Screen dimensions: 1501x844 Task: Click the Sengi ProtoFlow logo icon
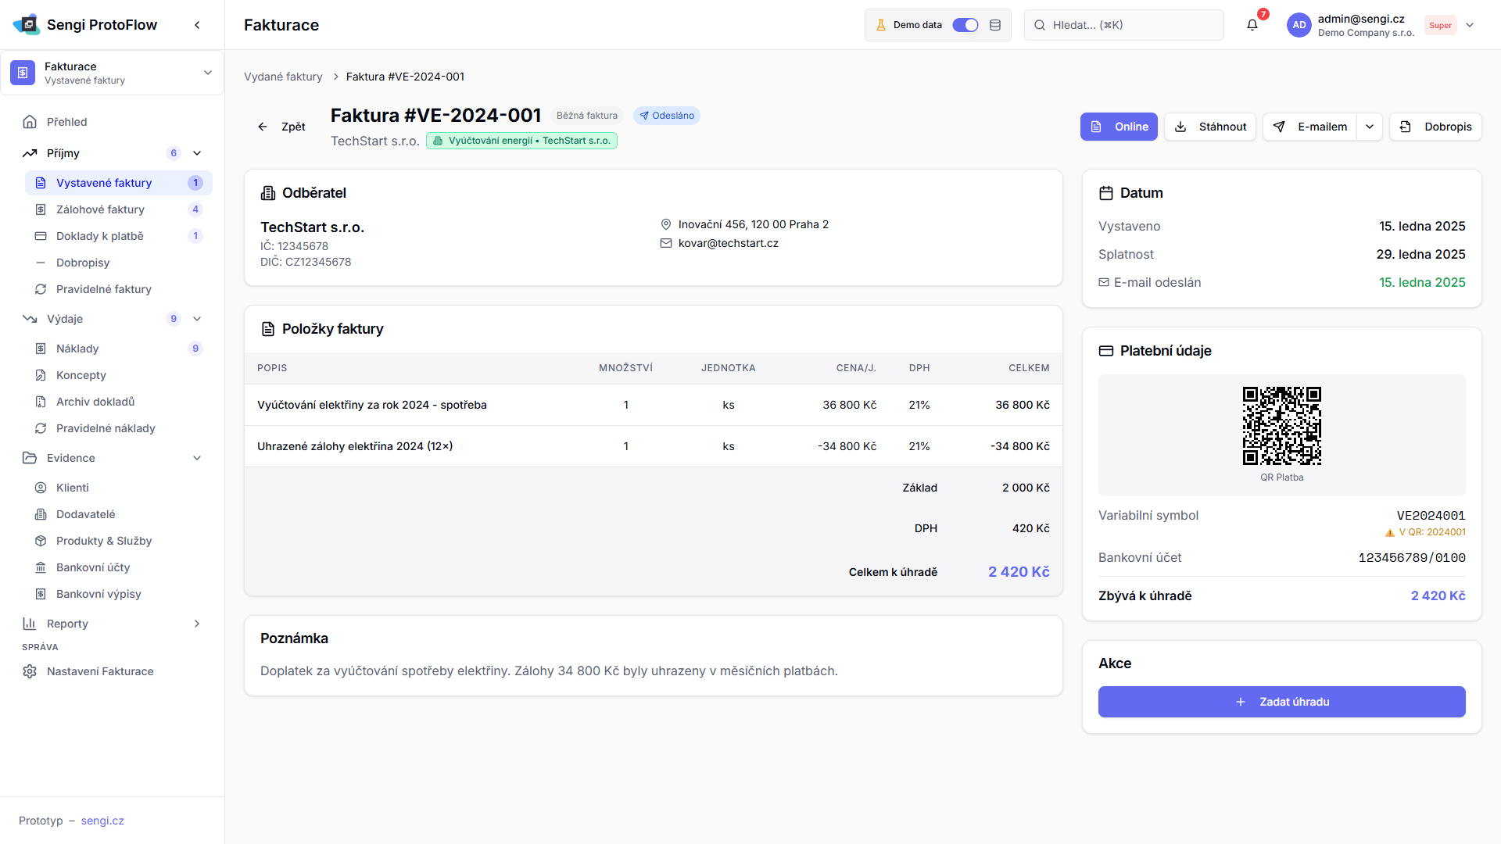(27, 25)
